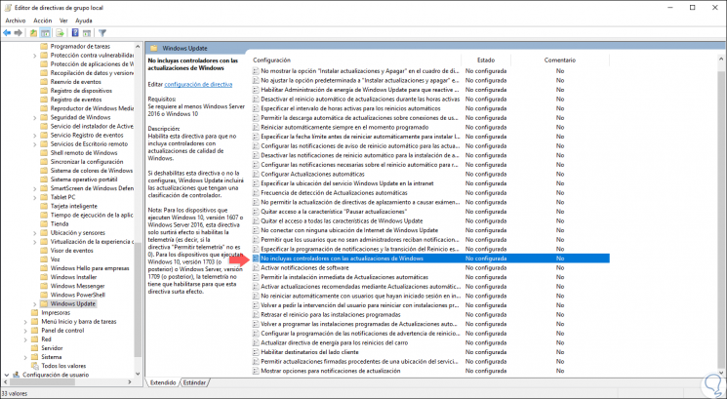Screen dimensions: 727x399
Task: Switch to the Estándar tab
Action: [194, 382]
